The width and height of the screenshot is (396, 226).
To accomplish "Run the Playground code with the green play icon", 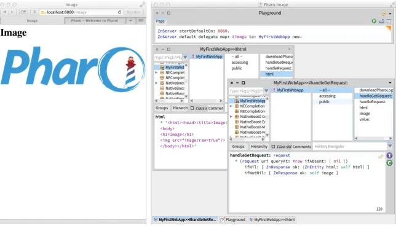I will (374, 21).
